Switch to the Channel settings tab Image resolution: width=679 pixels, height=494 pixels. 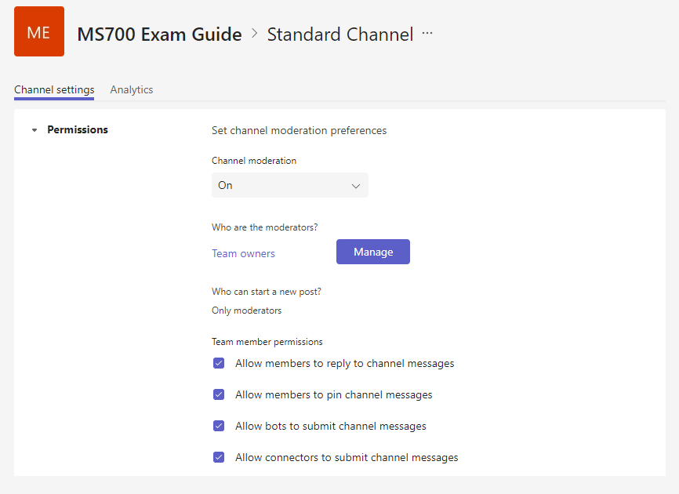[x=54, y=89]
